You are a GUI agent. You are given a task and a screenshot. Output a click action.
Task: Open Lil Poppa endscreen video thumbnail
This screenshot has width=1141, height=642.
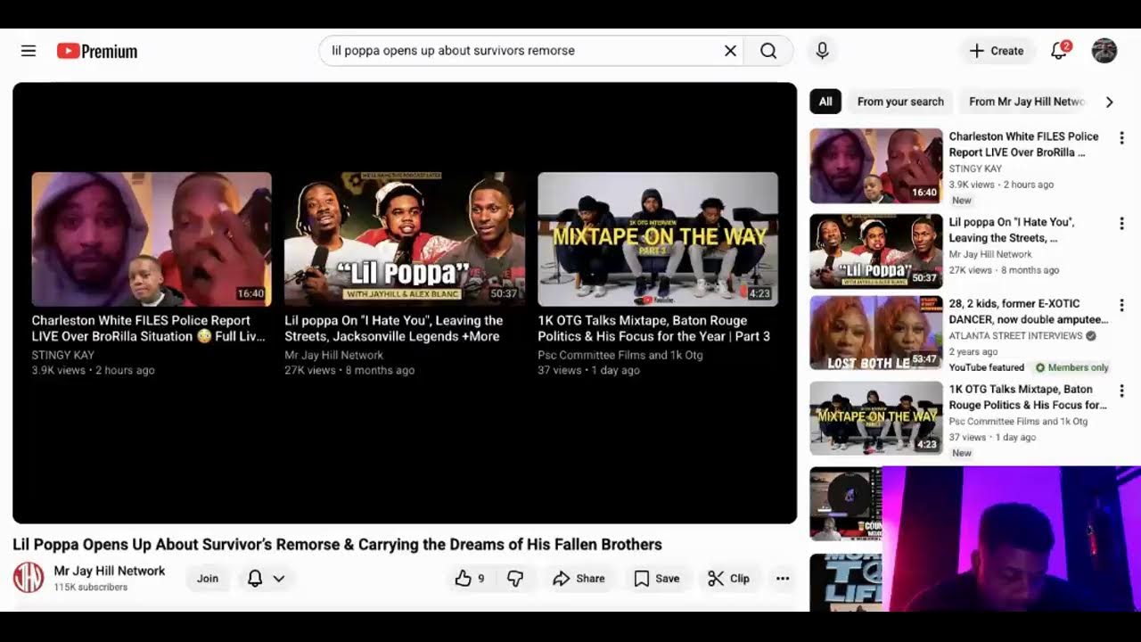[405, 239]
